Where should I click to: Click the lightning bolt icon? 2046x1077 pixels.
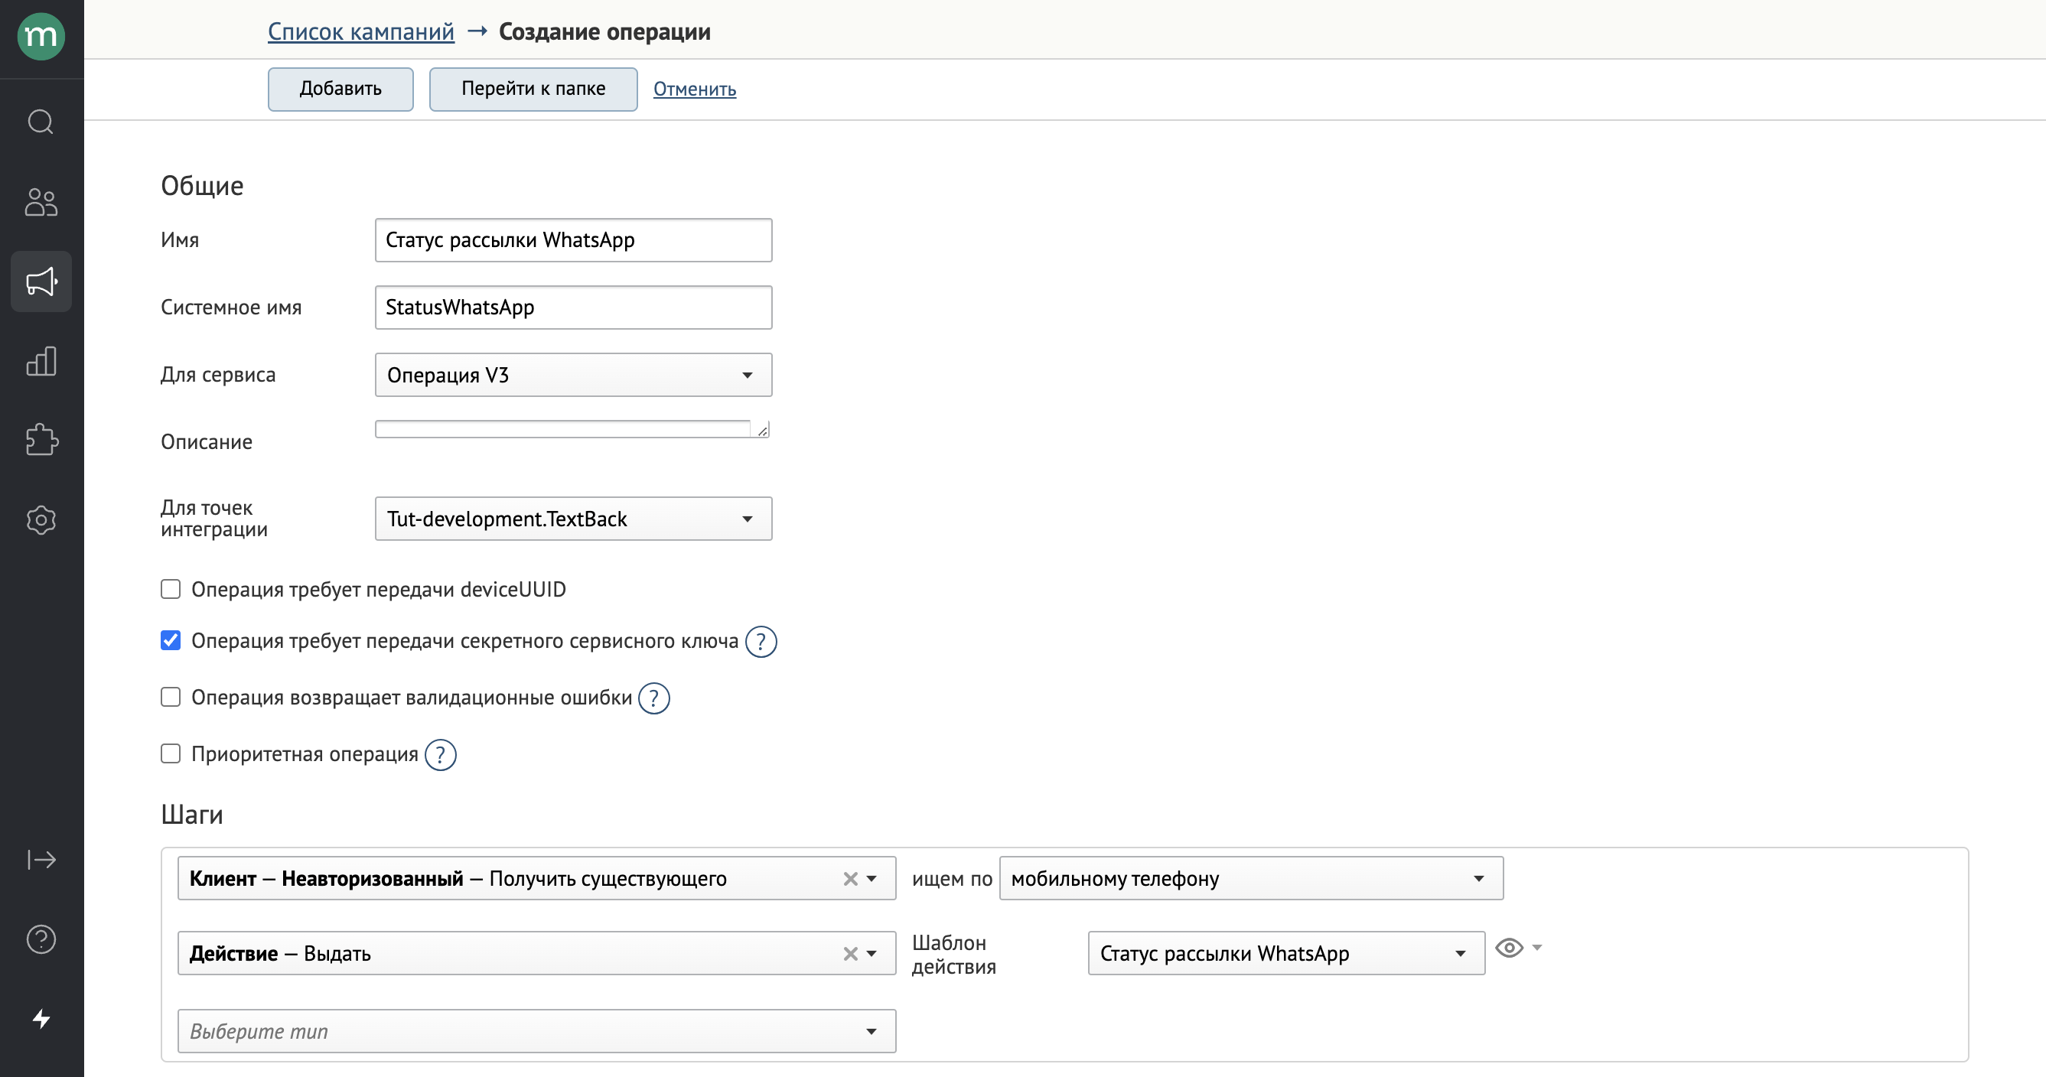click(x=41, y=1018)
